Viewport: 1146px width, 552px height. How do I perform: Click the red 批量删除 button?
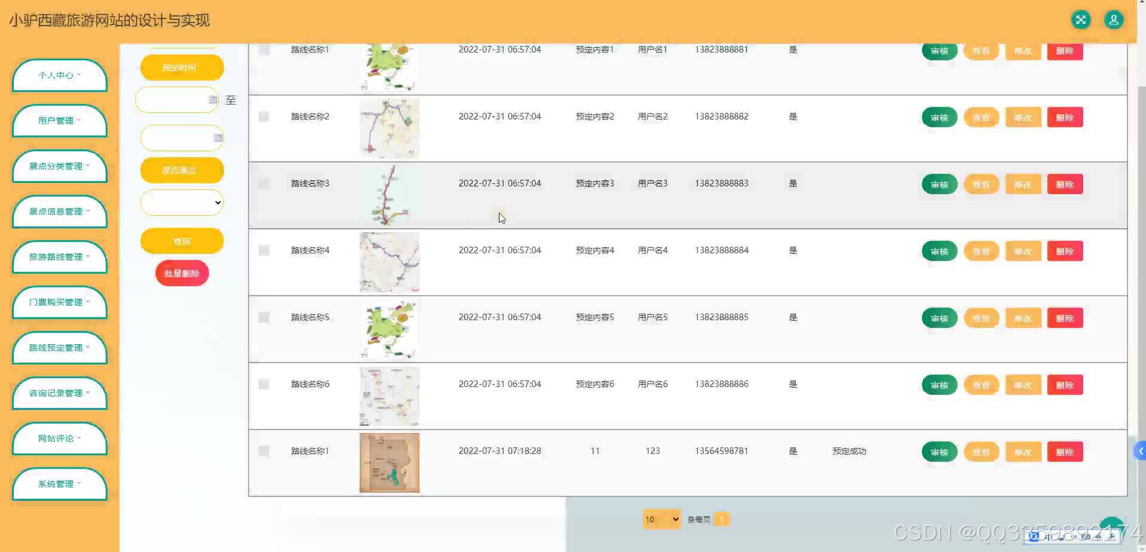[182, 273]
